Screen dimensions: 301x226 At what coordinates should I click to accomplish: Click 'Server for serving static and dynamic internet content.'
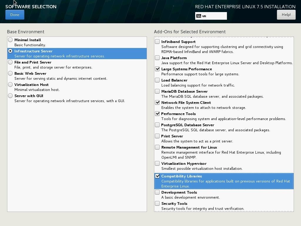tap(61, 78)
